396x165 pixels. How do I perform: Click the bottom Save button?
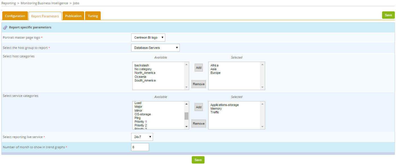198,160
